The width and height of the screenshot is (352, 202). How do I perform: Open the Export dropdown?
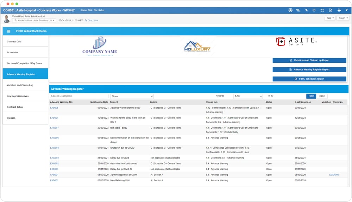[x=343, y=18]
